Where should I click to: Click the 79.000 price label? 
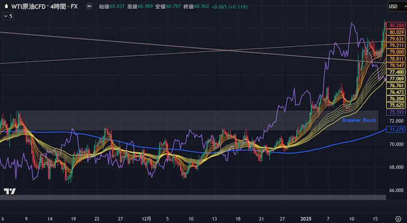[x=396, y=52]
